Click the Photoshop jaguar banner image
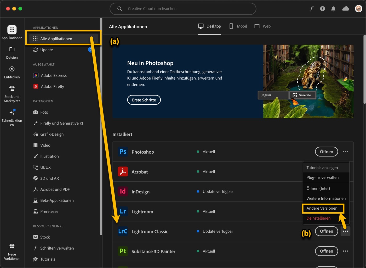366x268 pixels. coord(308,81)
